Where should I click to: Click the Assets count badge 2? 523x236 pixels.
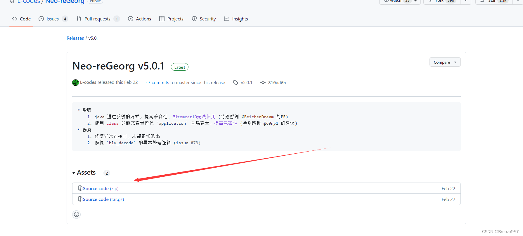107,173
